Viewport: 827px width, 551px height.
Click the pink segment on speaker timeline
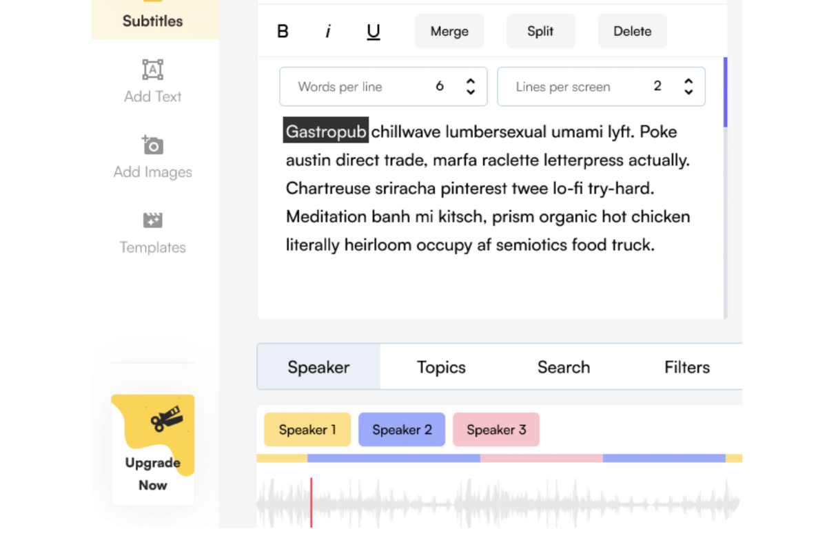[542, 458]
